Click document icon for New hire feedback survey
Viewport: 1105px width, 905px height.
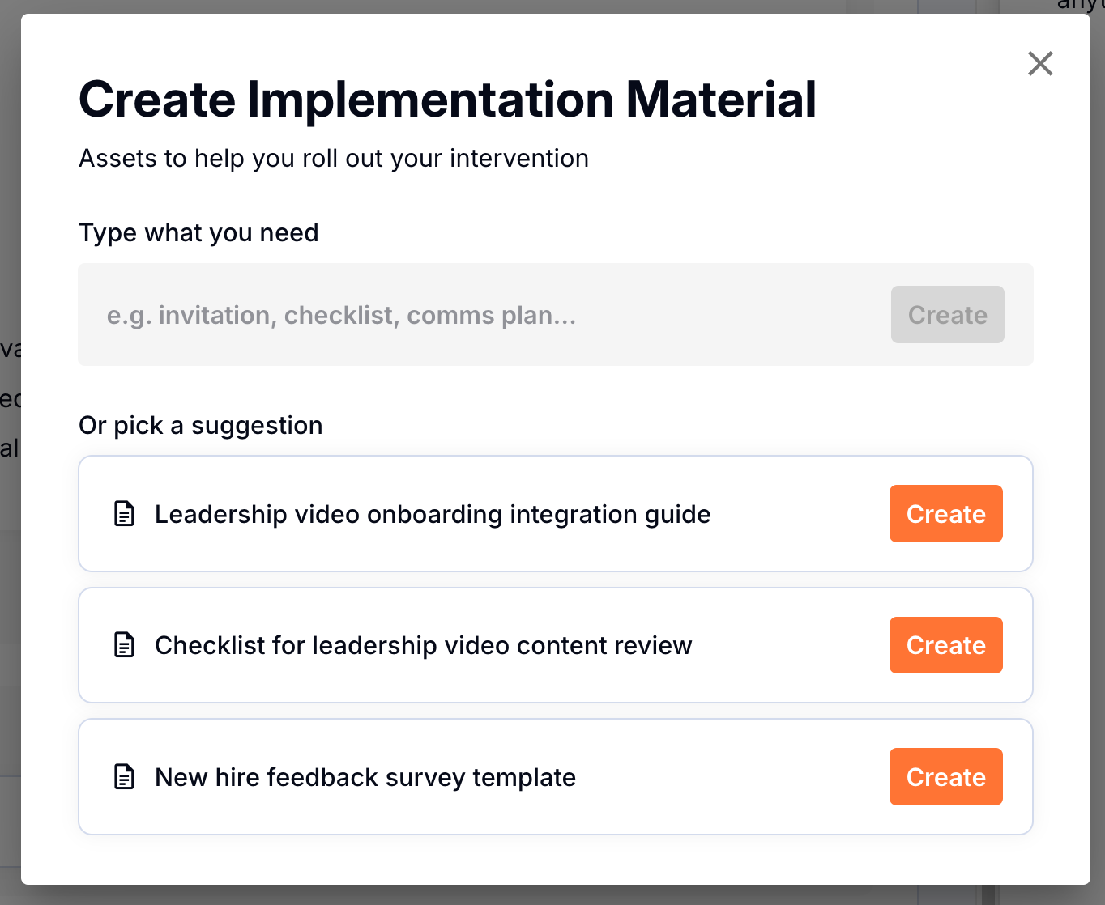(124, 777)
